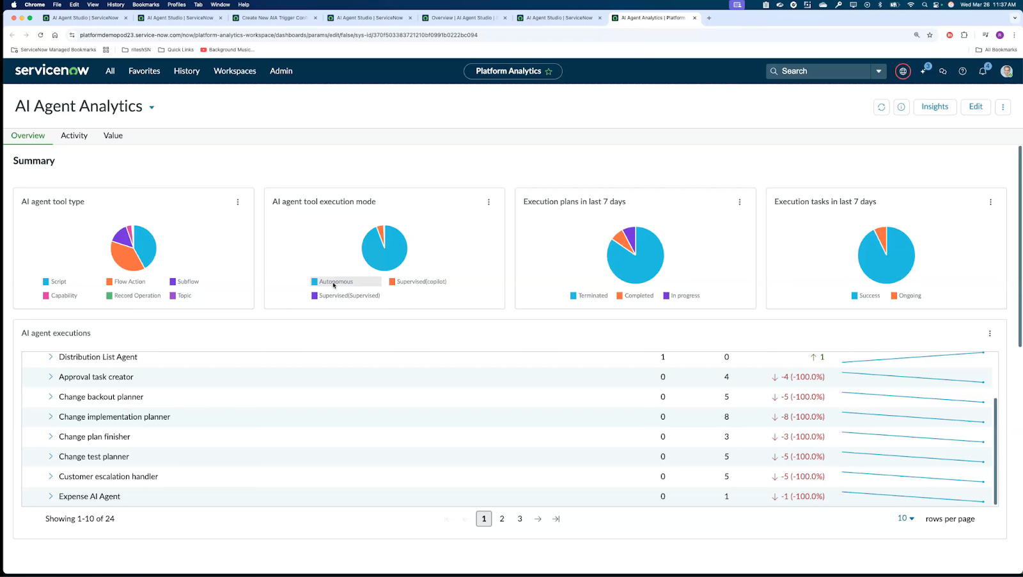1023x577 pixels.
Task: Open the user avatar menu
Action: (1006, 71)
